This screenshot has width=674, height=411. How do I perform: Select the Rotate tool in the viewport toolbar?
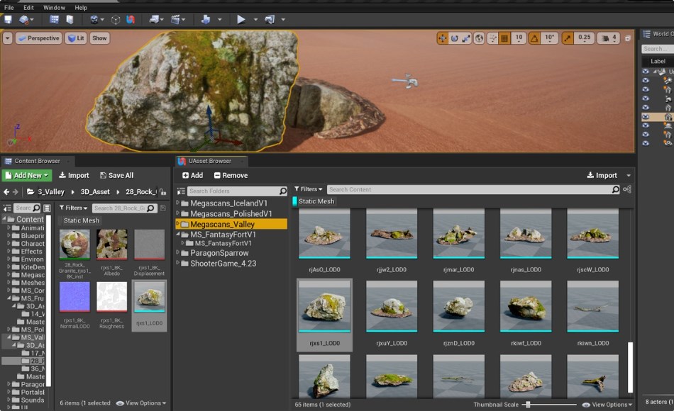(x=455, y=38)
